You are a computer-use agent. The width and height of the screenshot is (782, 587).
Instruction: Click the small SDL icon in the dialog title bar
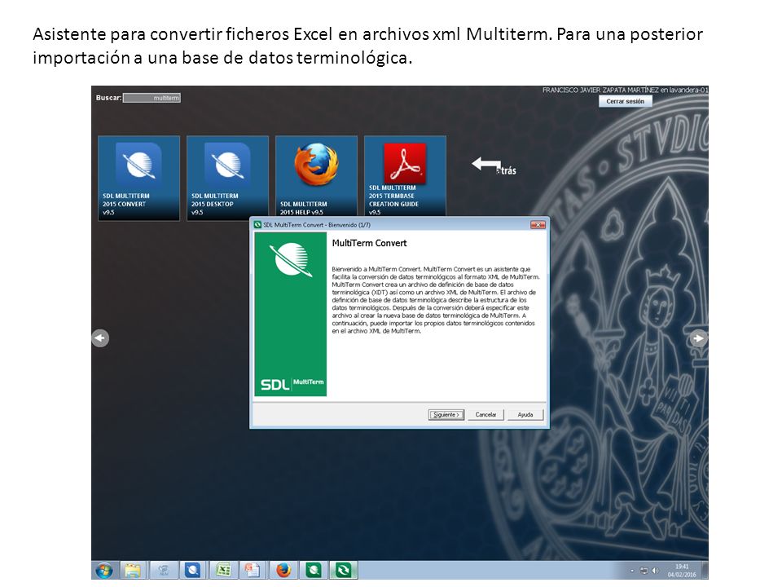(258, 225)
